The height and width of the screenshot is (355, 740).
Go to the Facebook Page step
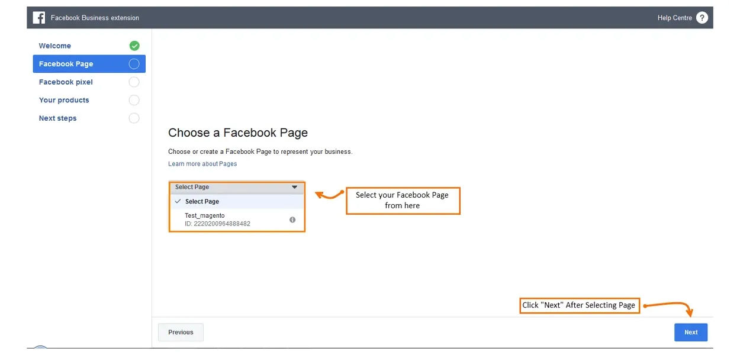(66, 64)
